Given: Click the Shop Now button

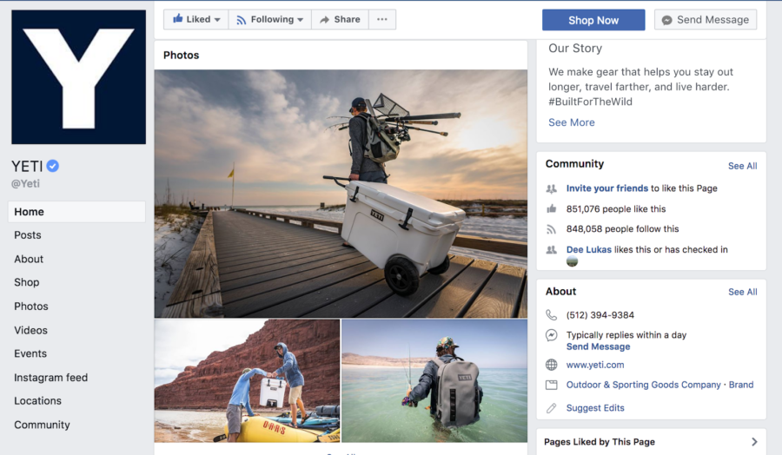Looking at the screenshot, I should coord(593,20).
